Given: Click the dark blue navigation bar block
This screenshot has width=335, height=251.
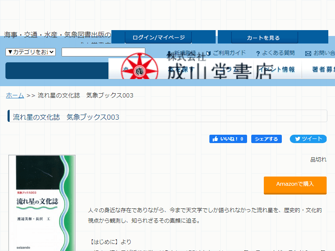Looking at the screenshot, I should click(57, 71).
